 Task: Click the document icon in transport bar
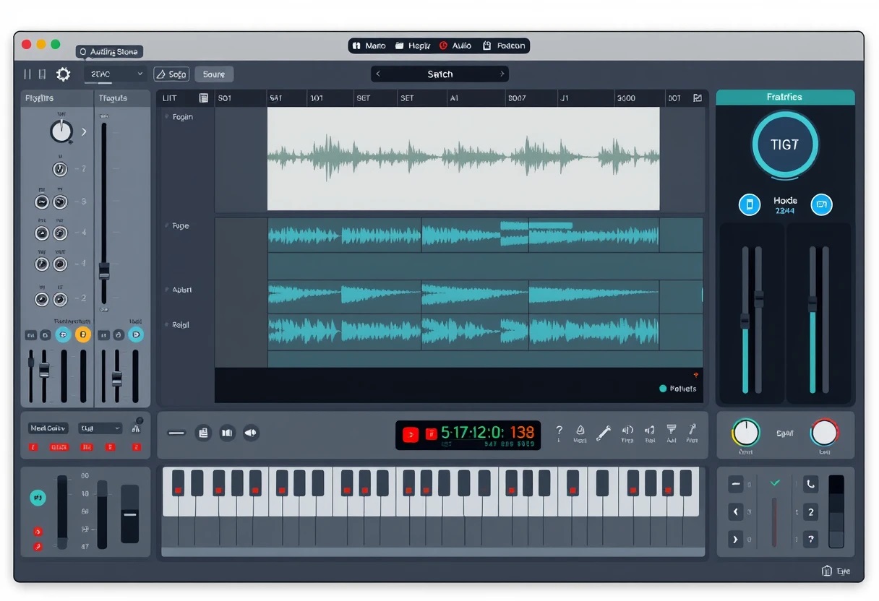tap(203, 433)
